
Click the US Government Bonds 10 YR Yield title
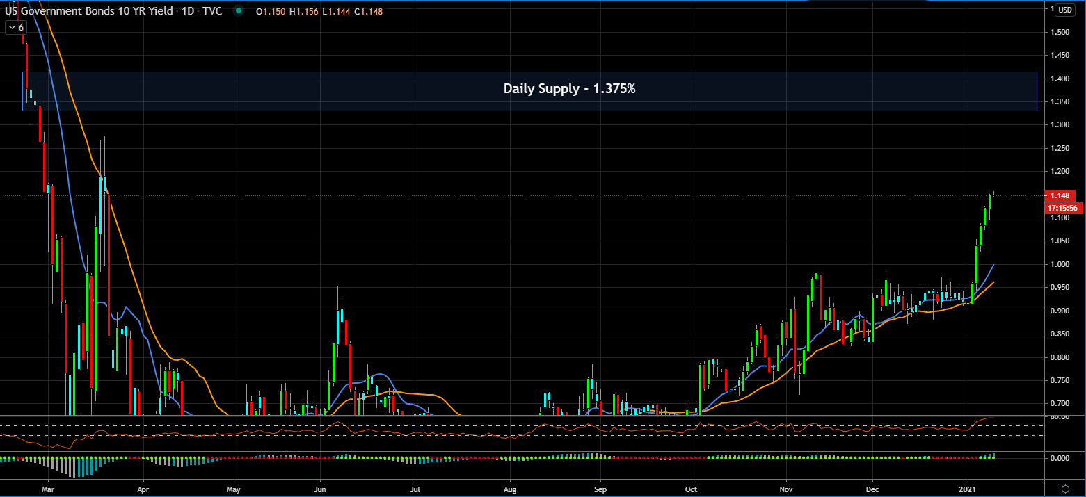88,11
